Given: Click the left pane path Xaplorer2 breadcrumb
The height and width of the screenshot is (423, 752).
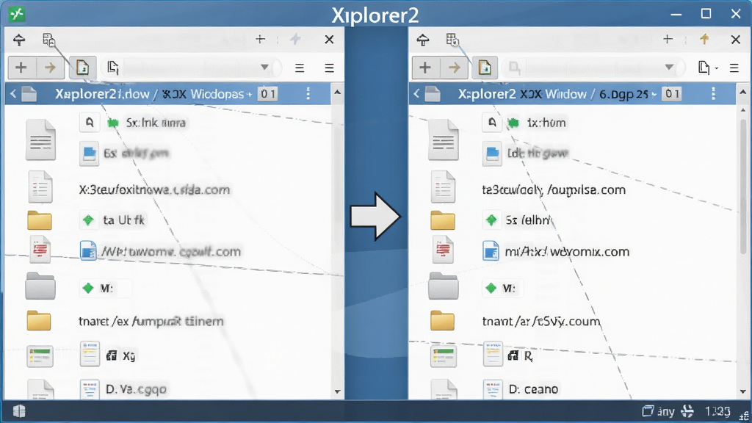Looking at the screenshot, I should (102, 94).
